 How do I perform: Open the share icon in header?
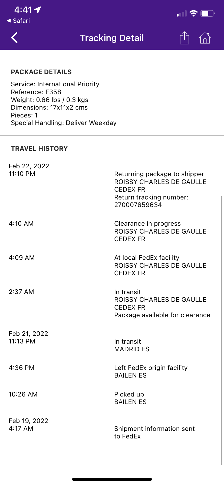click(x=185, y=38)
